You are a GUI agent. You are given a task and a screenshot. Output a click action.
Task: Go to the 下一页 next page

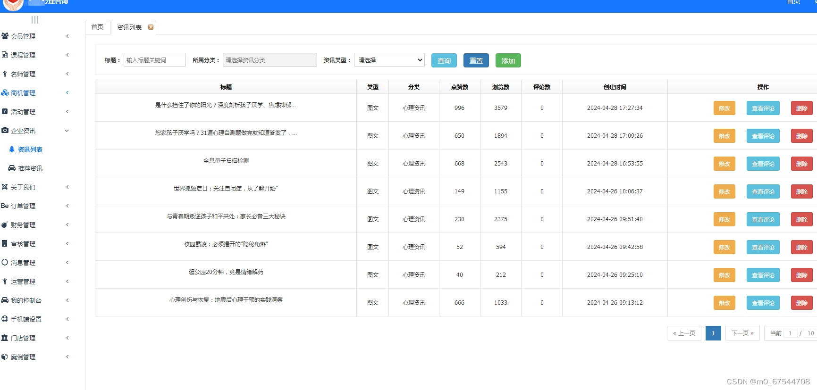[x=742, y=333]
